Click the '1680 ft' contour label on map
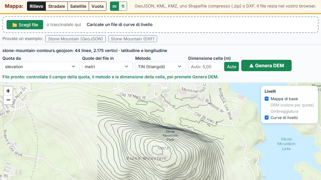The width and height of the screenshot is (321, 180). pos(163,148)
